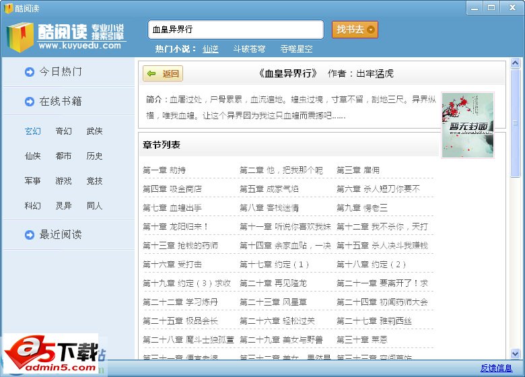
Task: Click the search text input field
Action: pyautogui.click(x=235, y=30)
